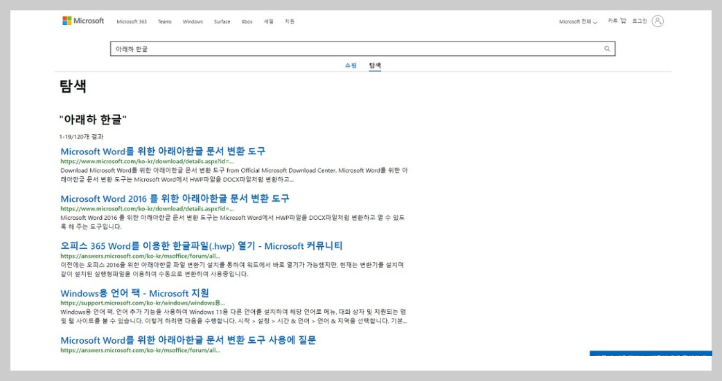Click URL under Word 2016 result
722x381 pixels.
(147, 209)
